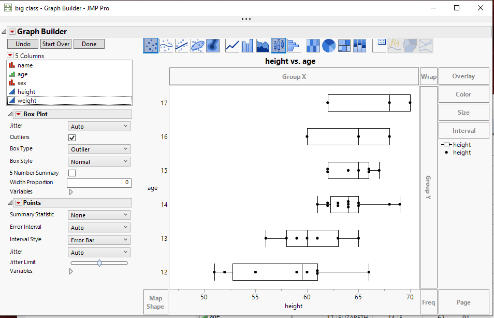Open the Summary Statistic dropdown

pyautogui.click(x=98, y=214)
